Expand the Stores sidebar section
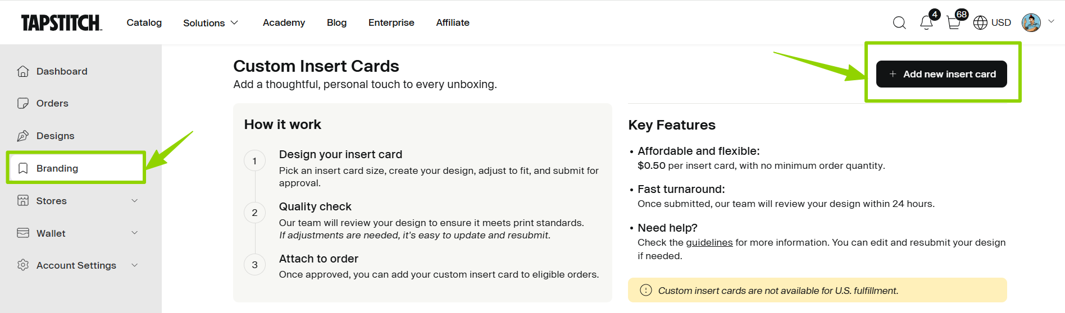This screenshot has height=313, width=1065. click(x=134, y=201)
